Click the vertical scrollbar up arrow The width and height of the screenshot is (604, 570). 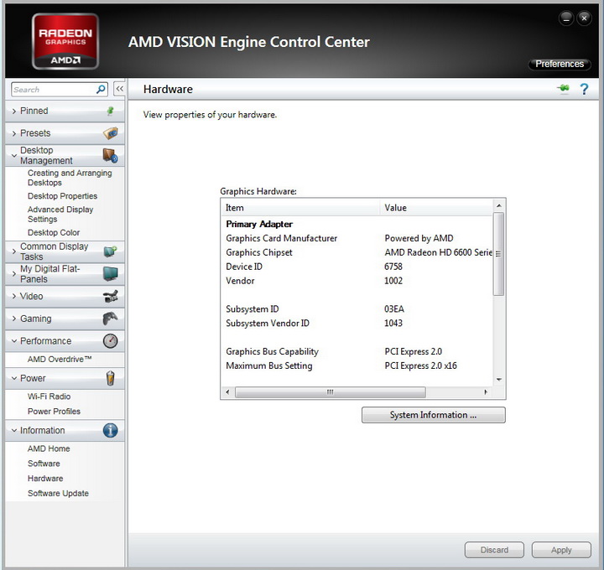tap(499, 205)
